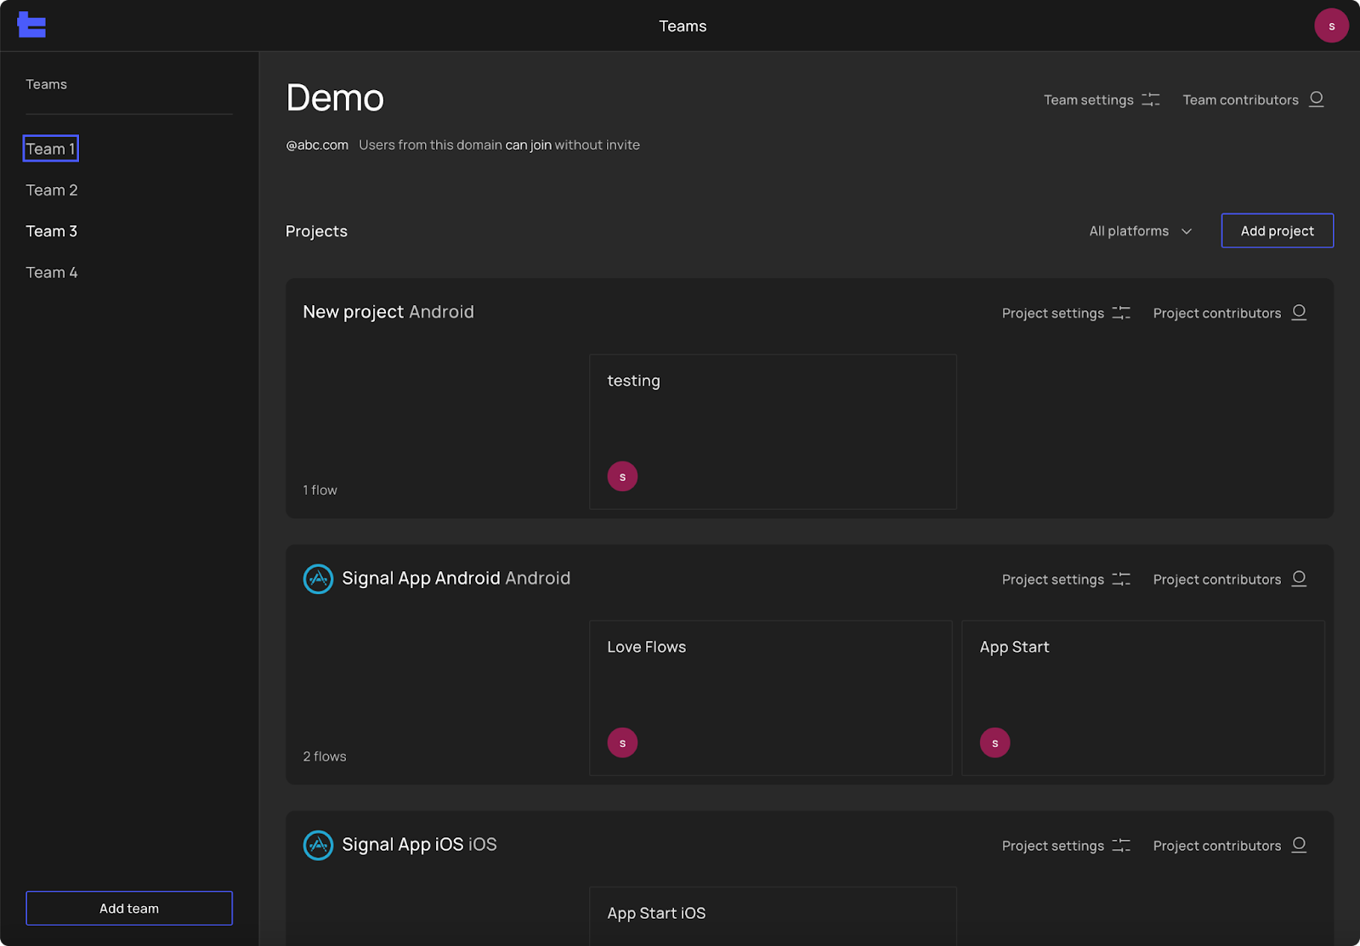Click the avatar on the testing flow

622,476
